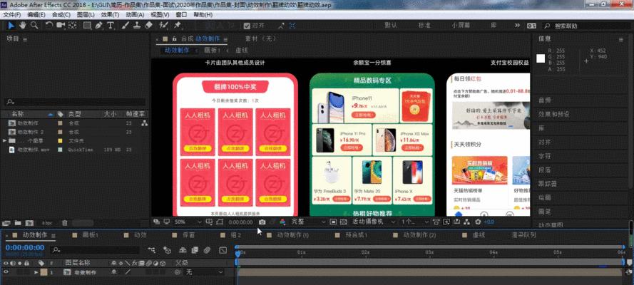Toggle the 对齐 snapping checkbox

[247, 26]
